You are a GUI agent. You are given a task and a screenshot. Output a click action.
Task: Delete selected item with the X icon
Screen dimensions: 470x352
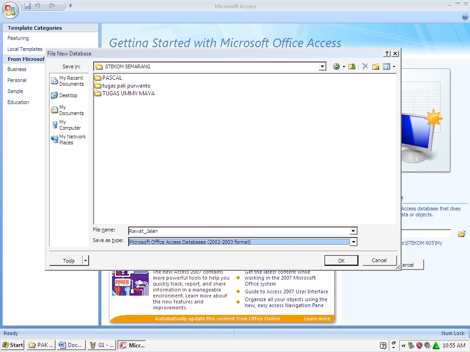click(x=364, y=66)
